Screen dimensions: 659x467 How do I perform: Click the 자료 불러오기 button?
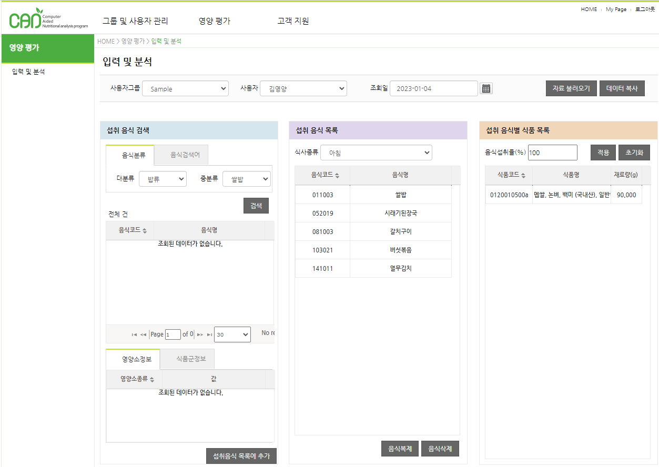[571, 88]
